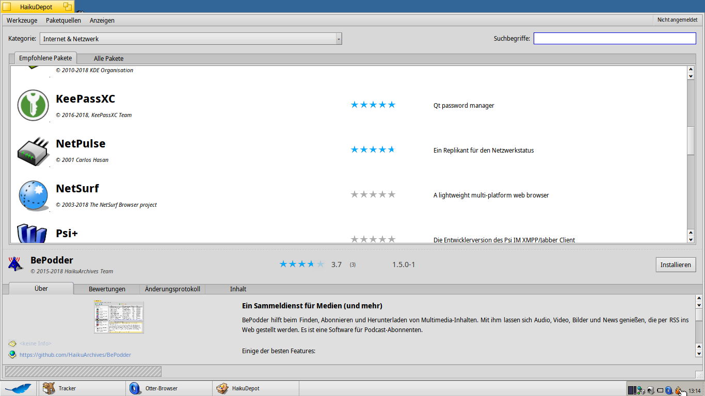
Task: Switch to Otter-Browser in the Deskbar
Action: (x=169, y=388)
